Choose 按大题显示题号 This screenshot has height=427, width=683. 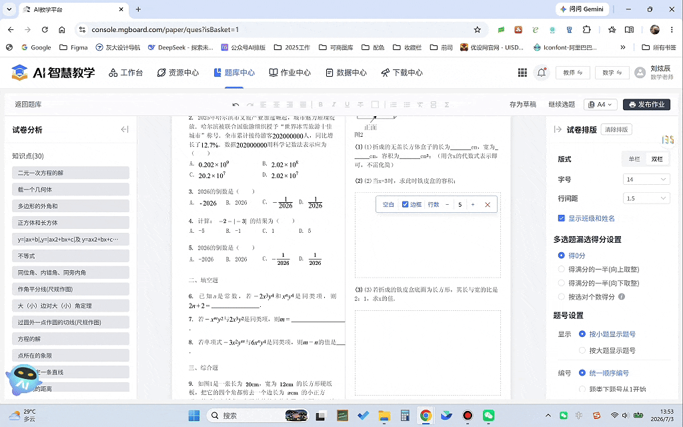pyautogui.click(x=582, y=350)
